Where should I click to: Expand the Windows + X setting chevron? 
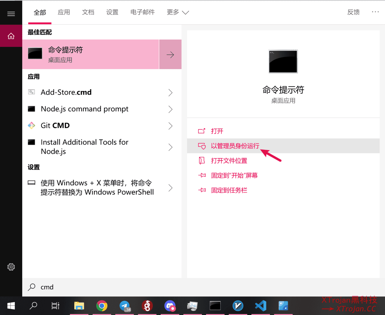coord(171,188)
